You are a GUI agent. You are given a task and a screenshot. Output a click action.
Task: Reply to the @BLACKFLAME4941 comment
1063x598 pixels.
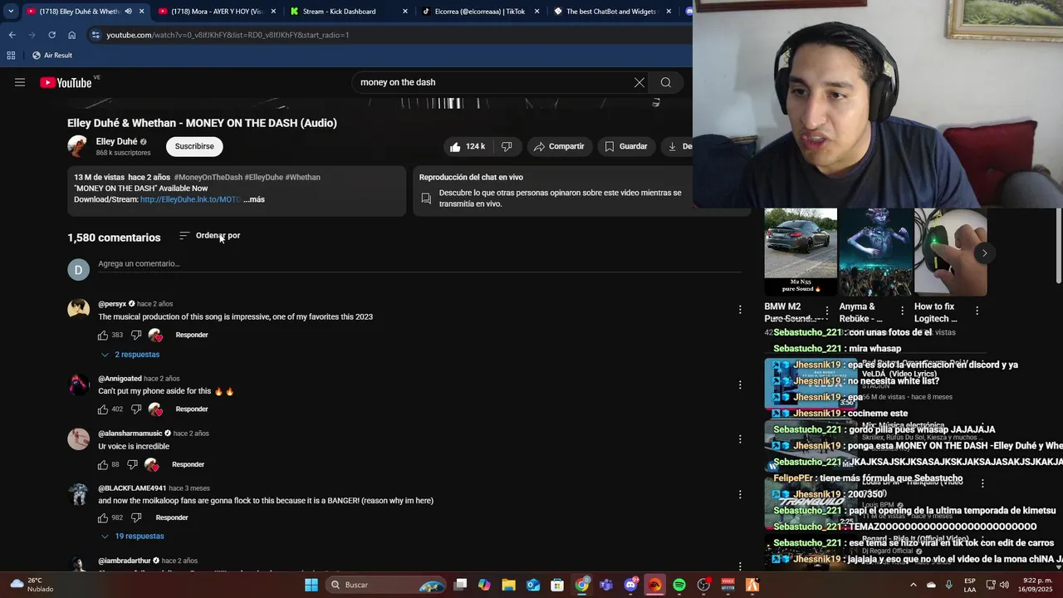click(172, 517)
